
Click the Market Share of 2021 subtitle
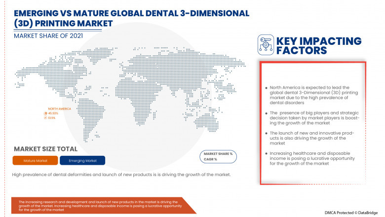tap(47, 36)
